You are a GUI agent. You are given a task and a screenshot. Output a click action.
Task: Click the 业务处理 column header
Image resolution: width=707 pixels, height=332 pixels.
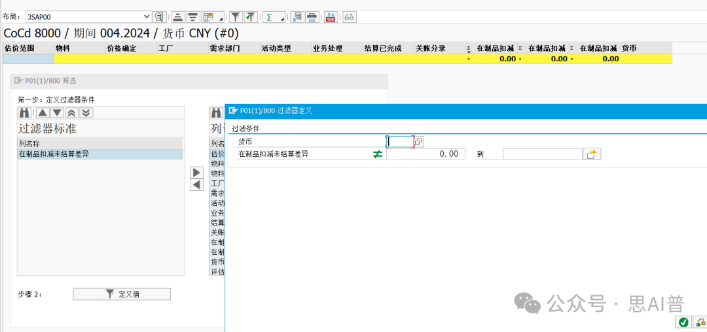pos(327,48)
